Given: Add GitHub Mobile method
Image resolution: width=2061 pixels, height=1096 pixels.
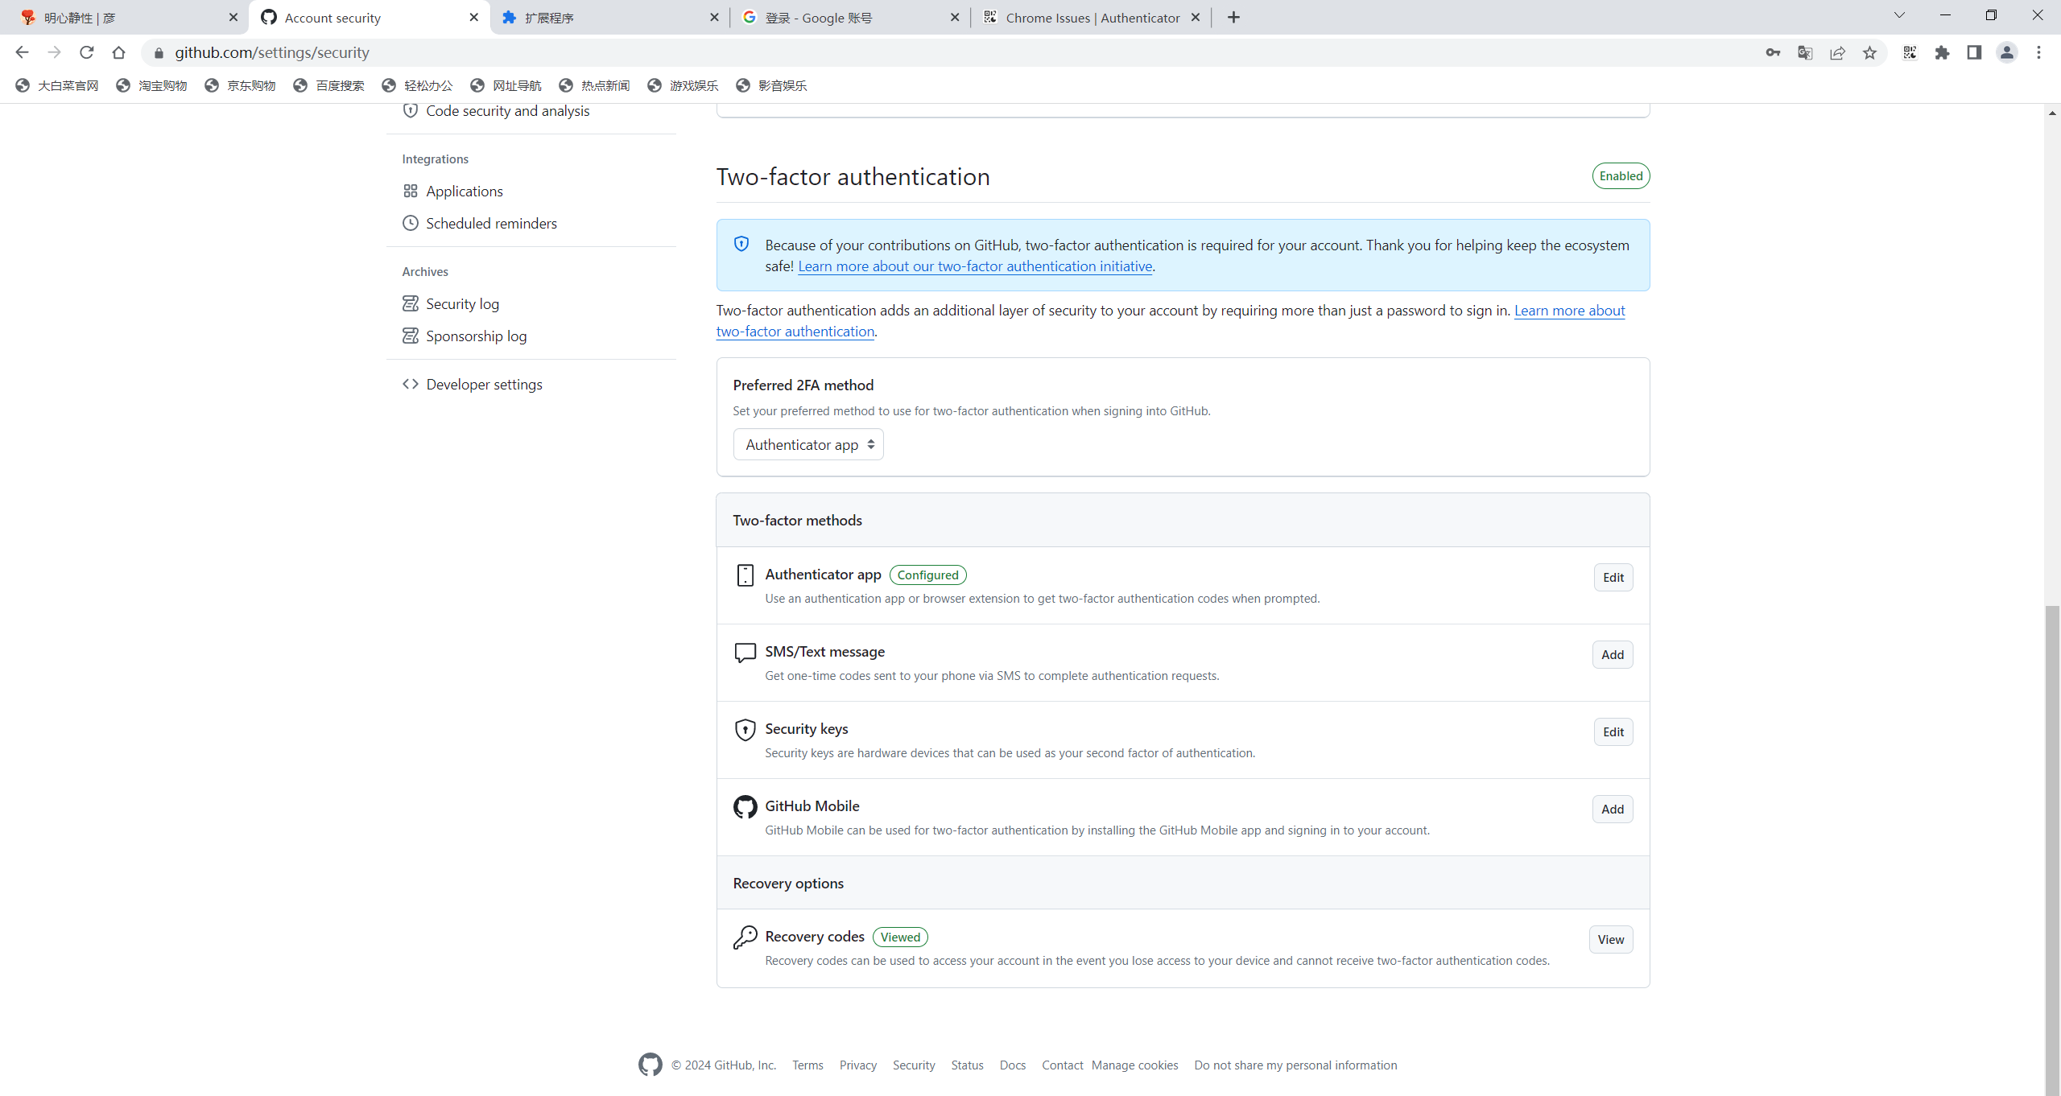Looking at the screenshot, I should (1612, 809).
